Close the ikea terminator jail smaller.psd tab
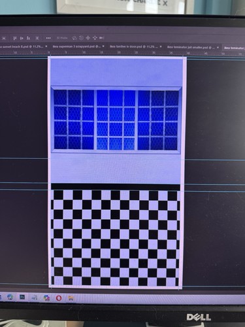Viewport: 245px width, 327px height. pos(218,47)
